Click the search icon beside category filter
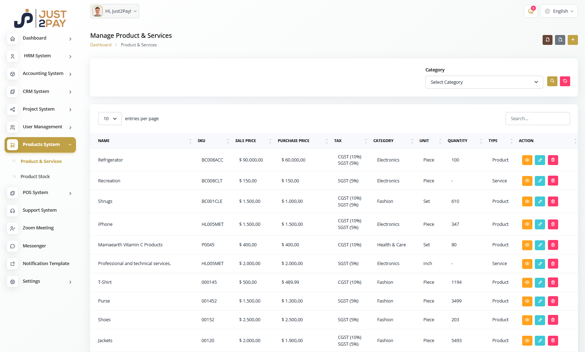The width and height of the screenshot is (585, 352). [552, 81]
